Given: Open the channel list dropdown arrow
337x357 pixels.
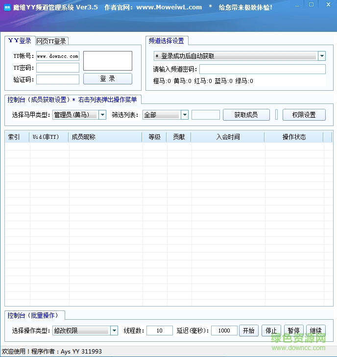Looking at the screenshot, I should tap(322, 56).
